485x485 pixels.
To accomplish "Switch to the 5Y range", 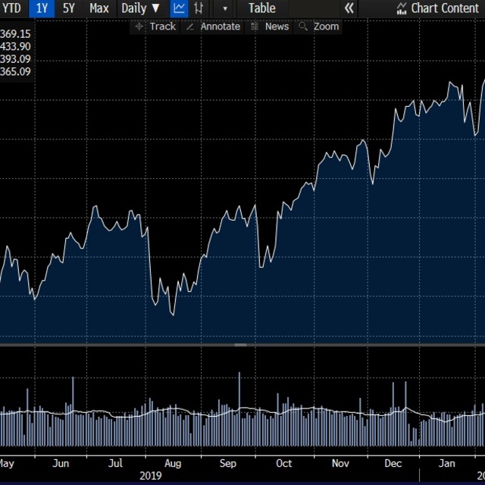I will click(x=69, y=8).
